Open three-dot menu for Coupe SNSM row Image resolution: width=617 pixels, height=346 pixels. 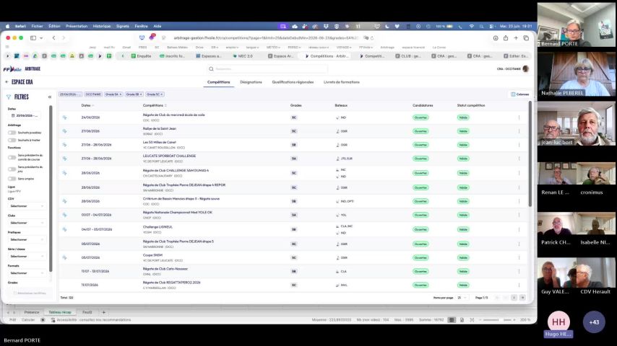pyautogui.click(x=519, y=257)
